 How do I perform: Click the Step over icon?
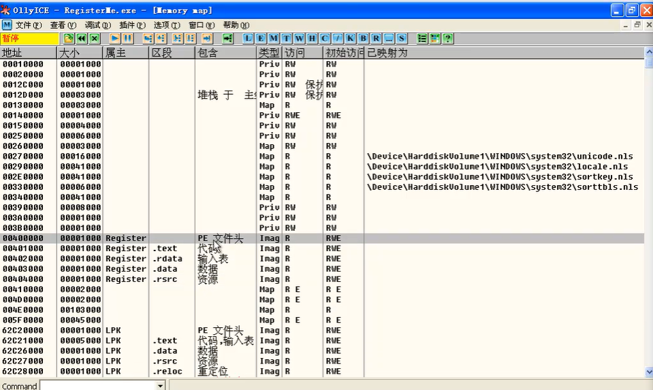coord(161,39)
